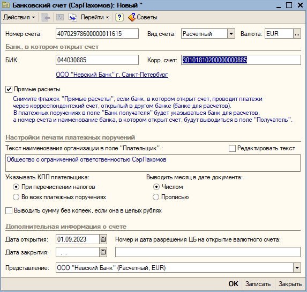307x292 pixels.
Task: Open the Советы tips icon
Action: pyautogui.click(x=132, y=17)
